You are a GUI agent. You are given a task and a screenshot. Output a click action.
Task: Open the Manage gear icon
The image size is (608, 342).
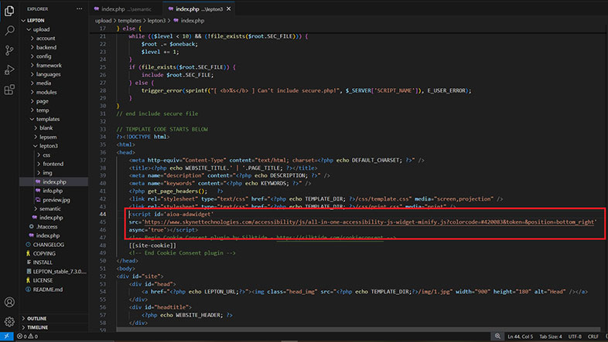(9, 321)
